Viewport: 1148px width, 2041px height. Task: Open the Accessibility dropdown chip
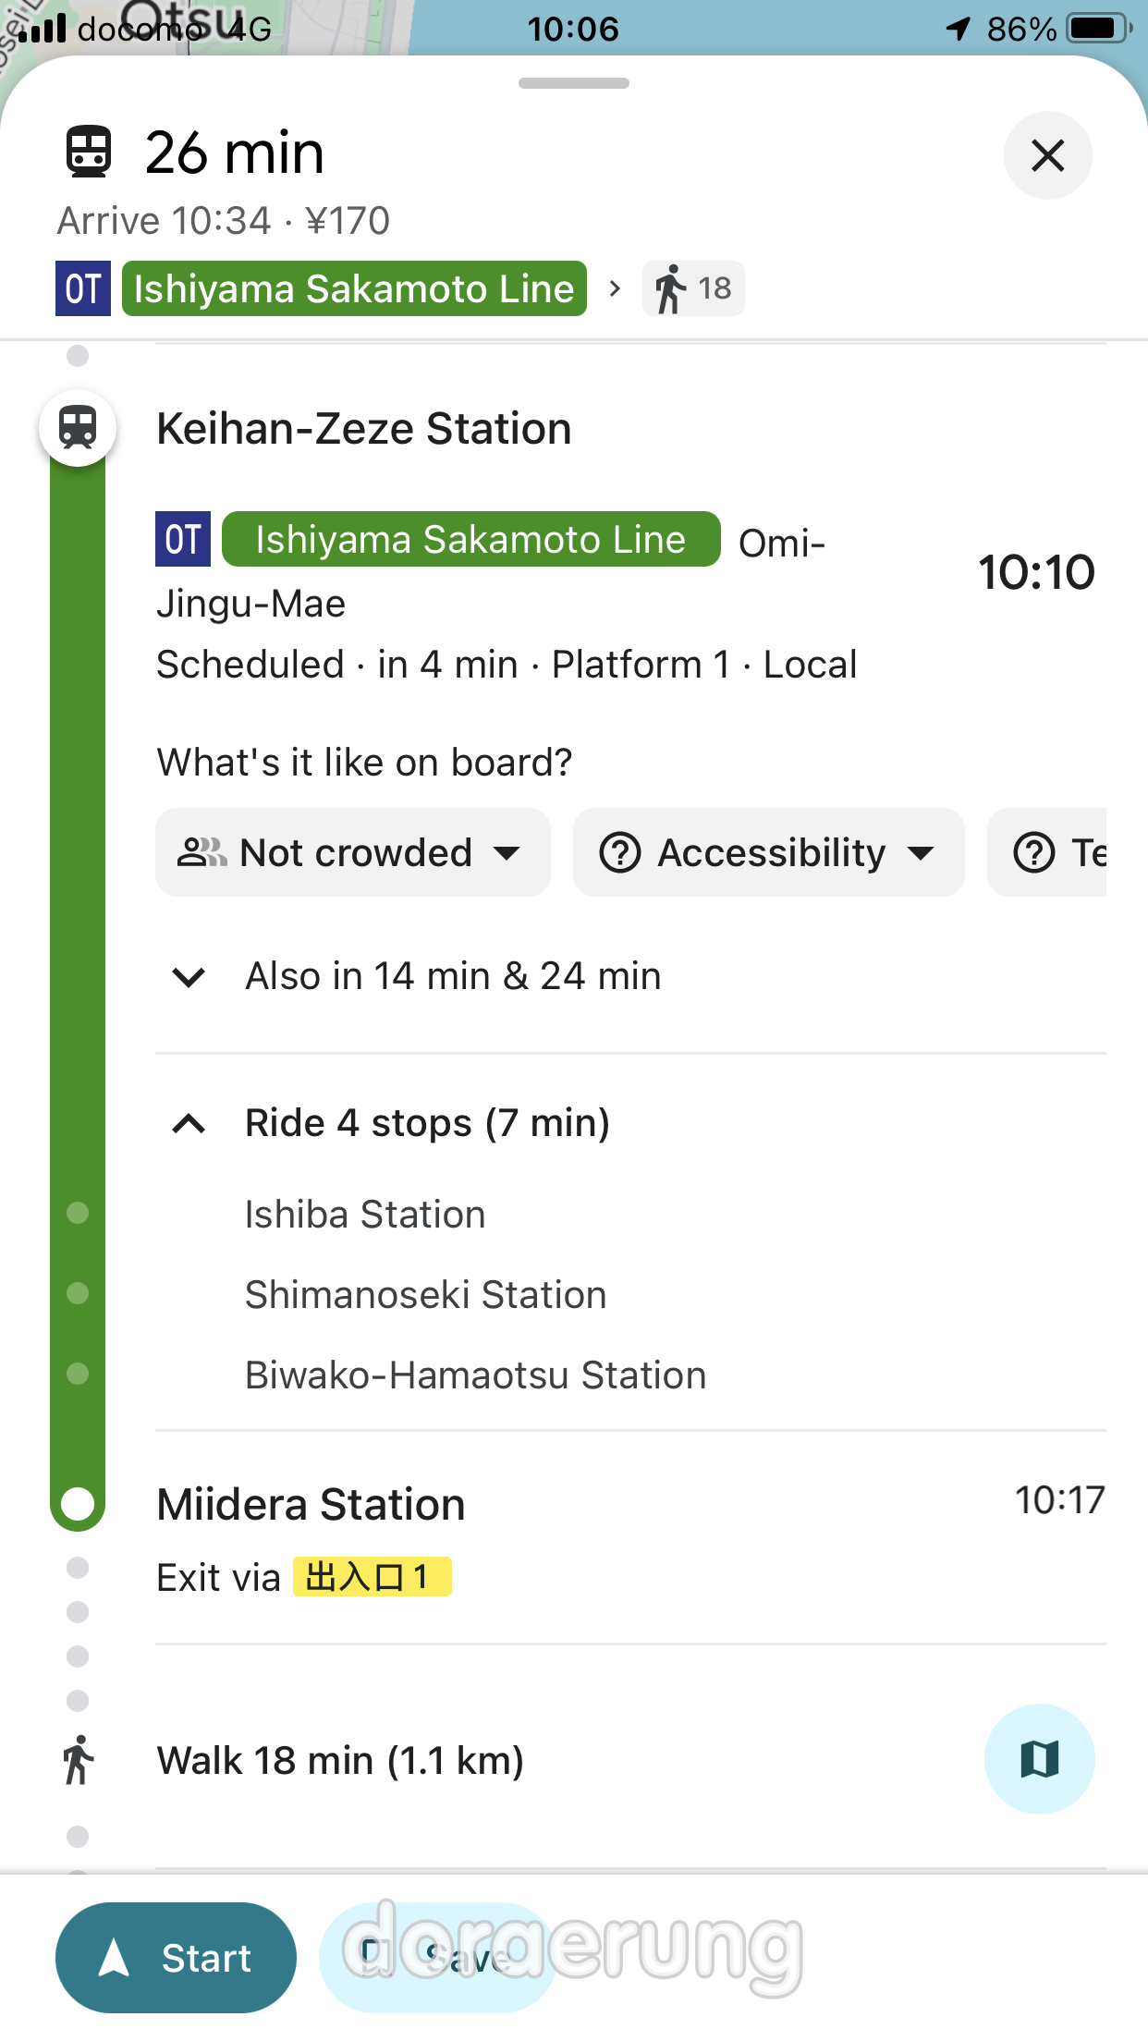pyautogui.click(x=768, y=852)
